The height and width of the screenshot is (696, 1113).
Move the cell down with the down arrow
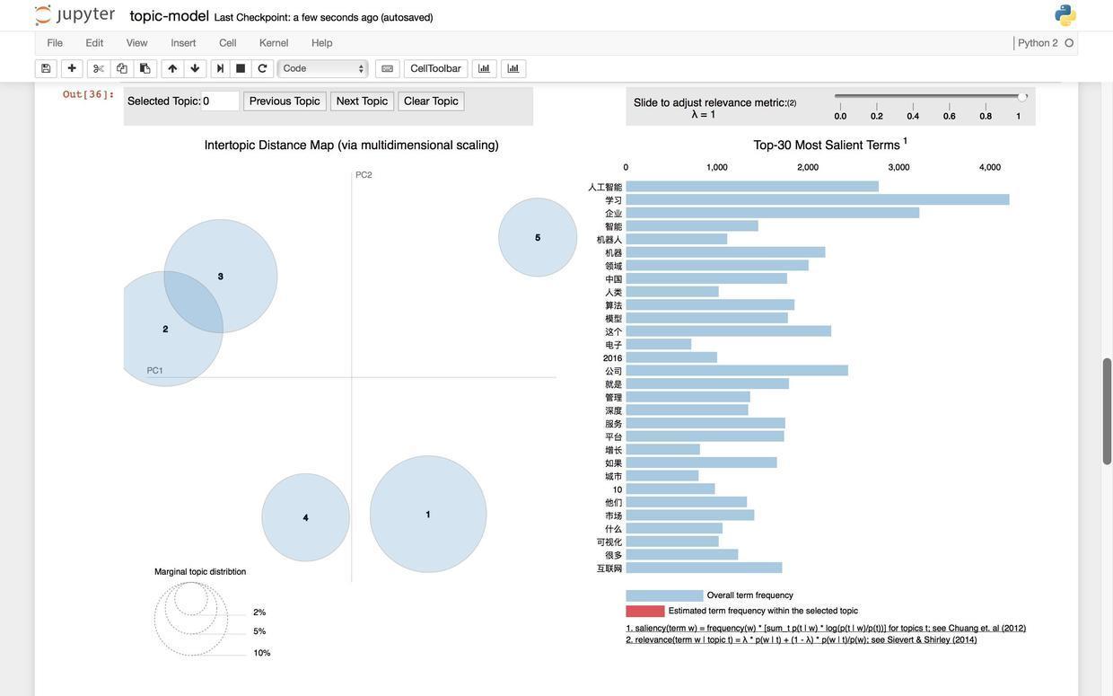pos(195,69)
